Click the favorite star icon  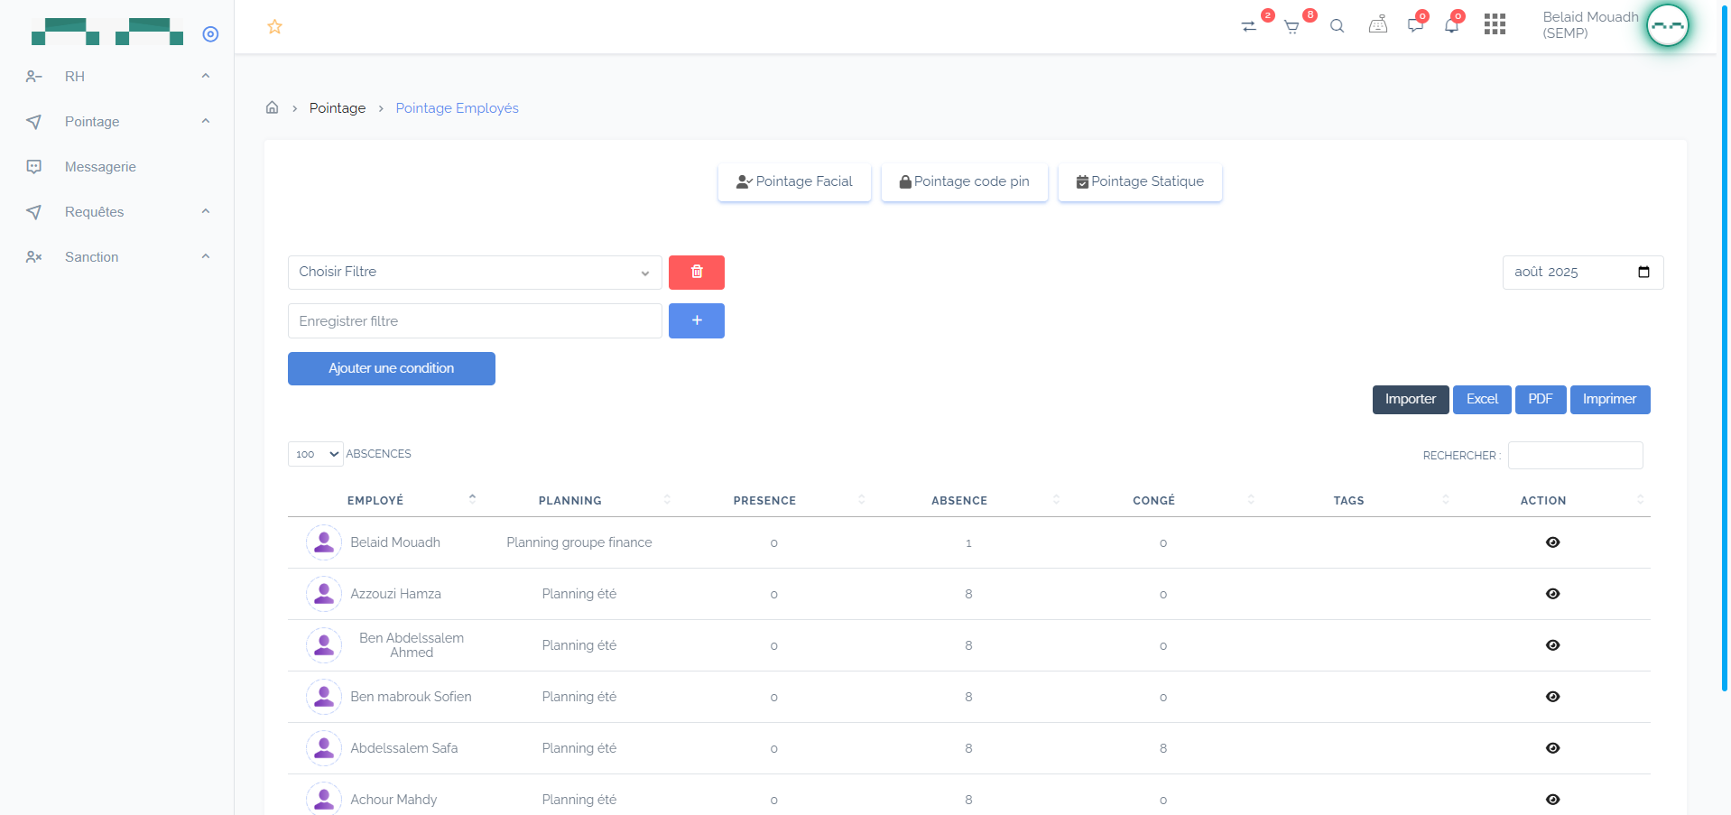275,27
